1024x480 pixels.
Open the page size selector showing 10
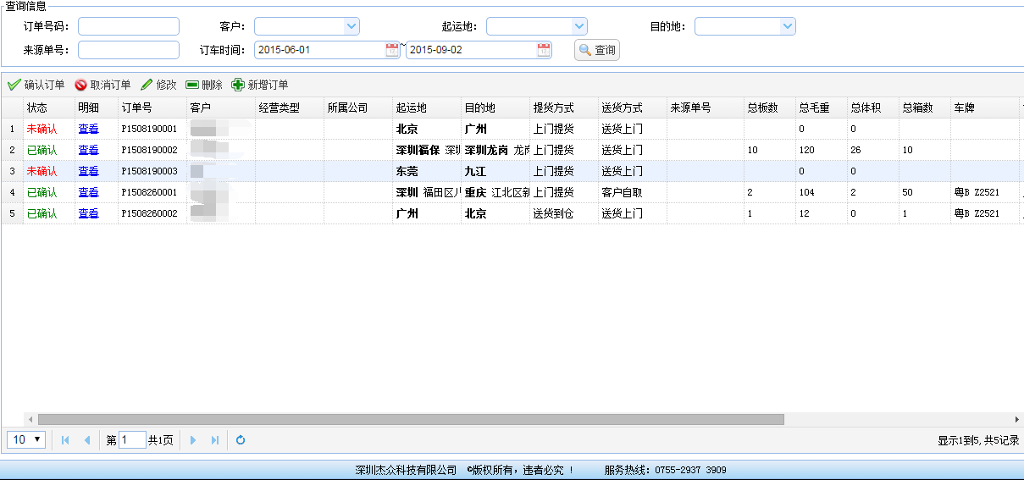click(x=25, y=439)
